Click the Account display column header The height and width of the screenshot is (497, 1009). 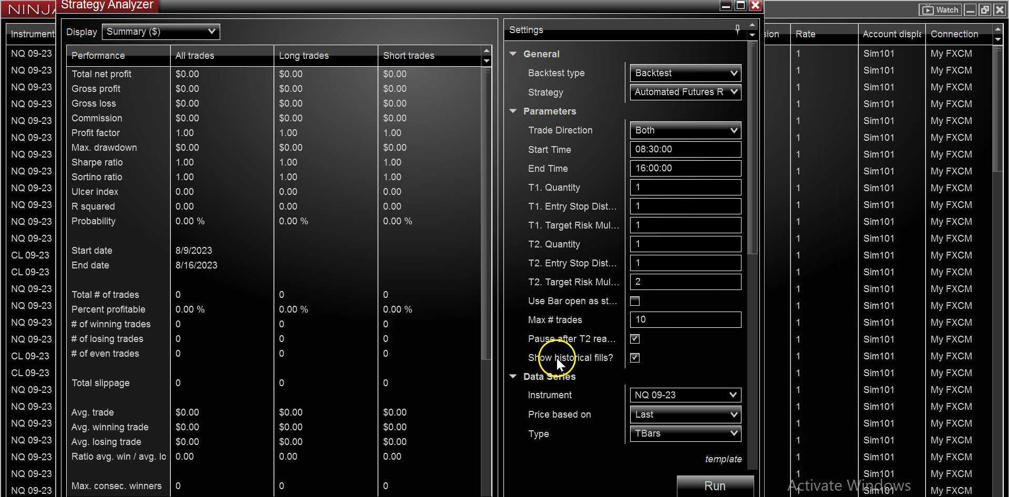click(x=892, y=34)
